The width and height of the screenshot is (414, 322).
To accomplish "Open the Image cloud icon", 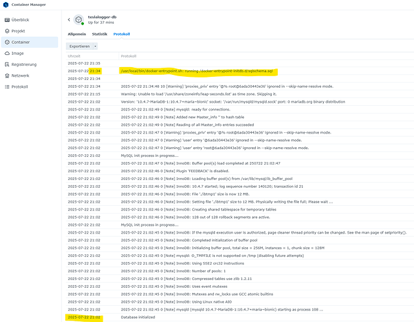I will pyautogui.click(x=7, y=54).
